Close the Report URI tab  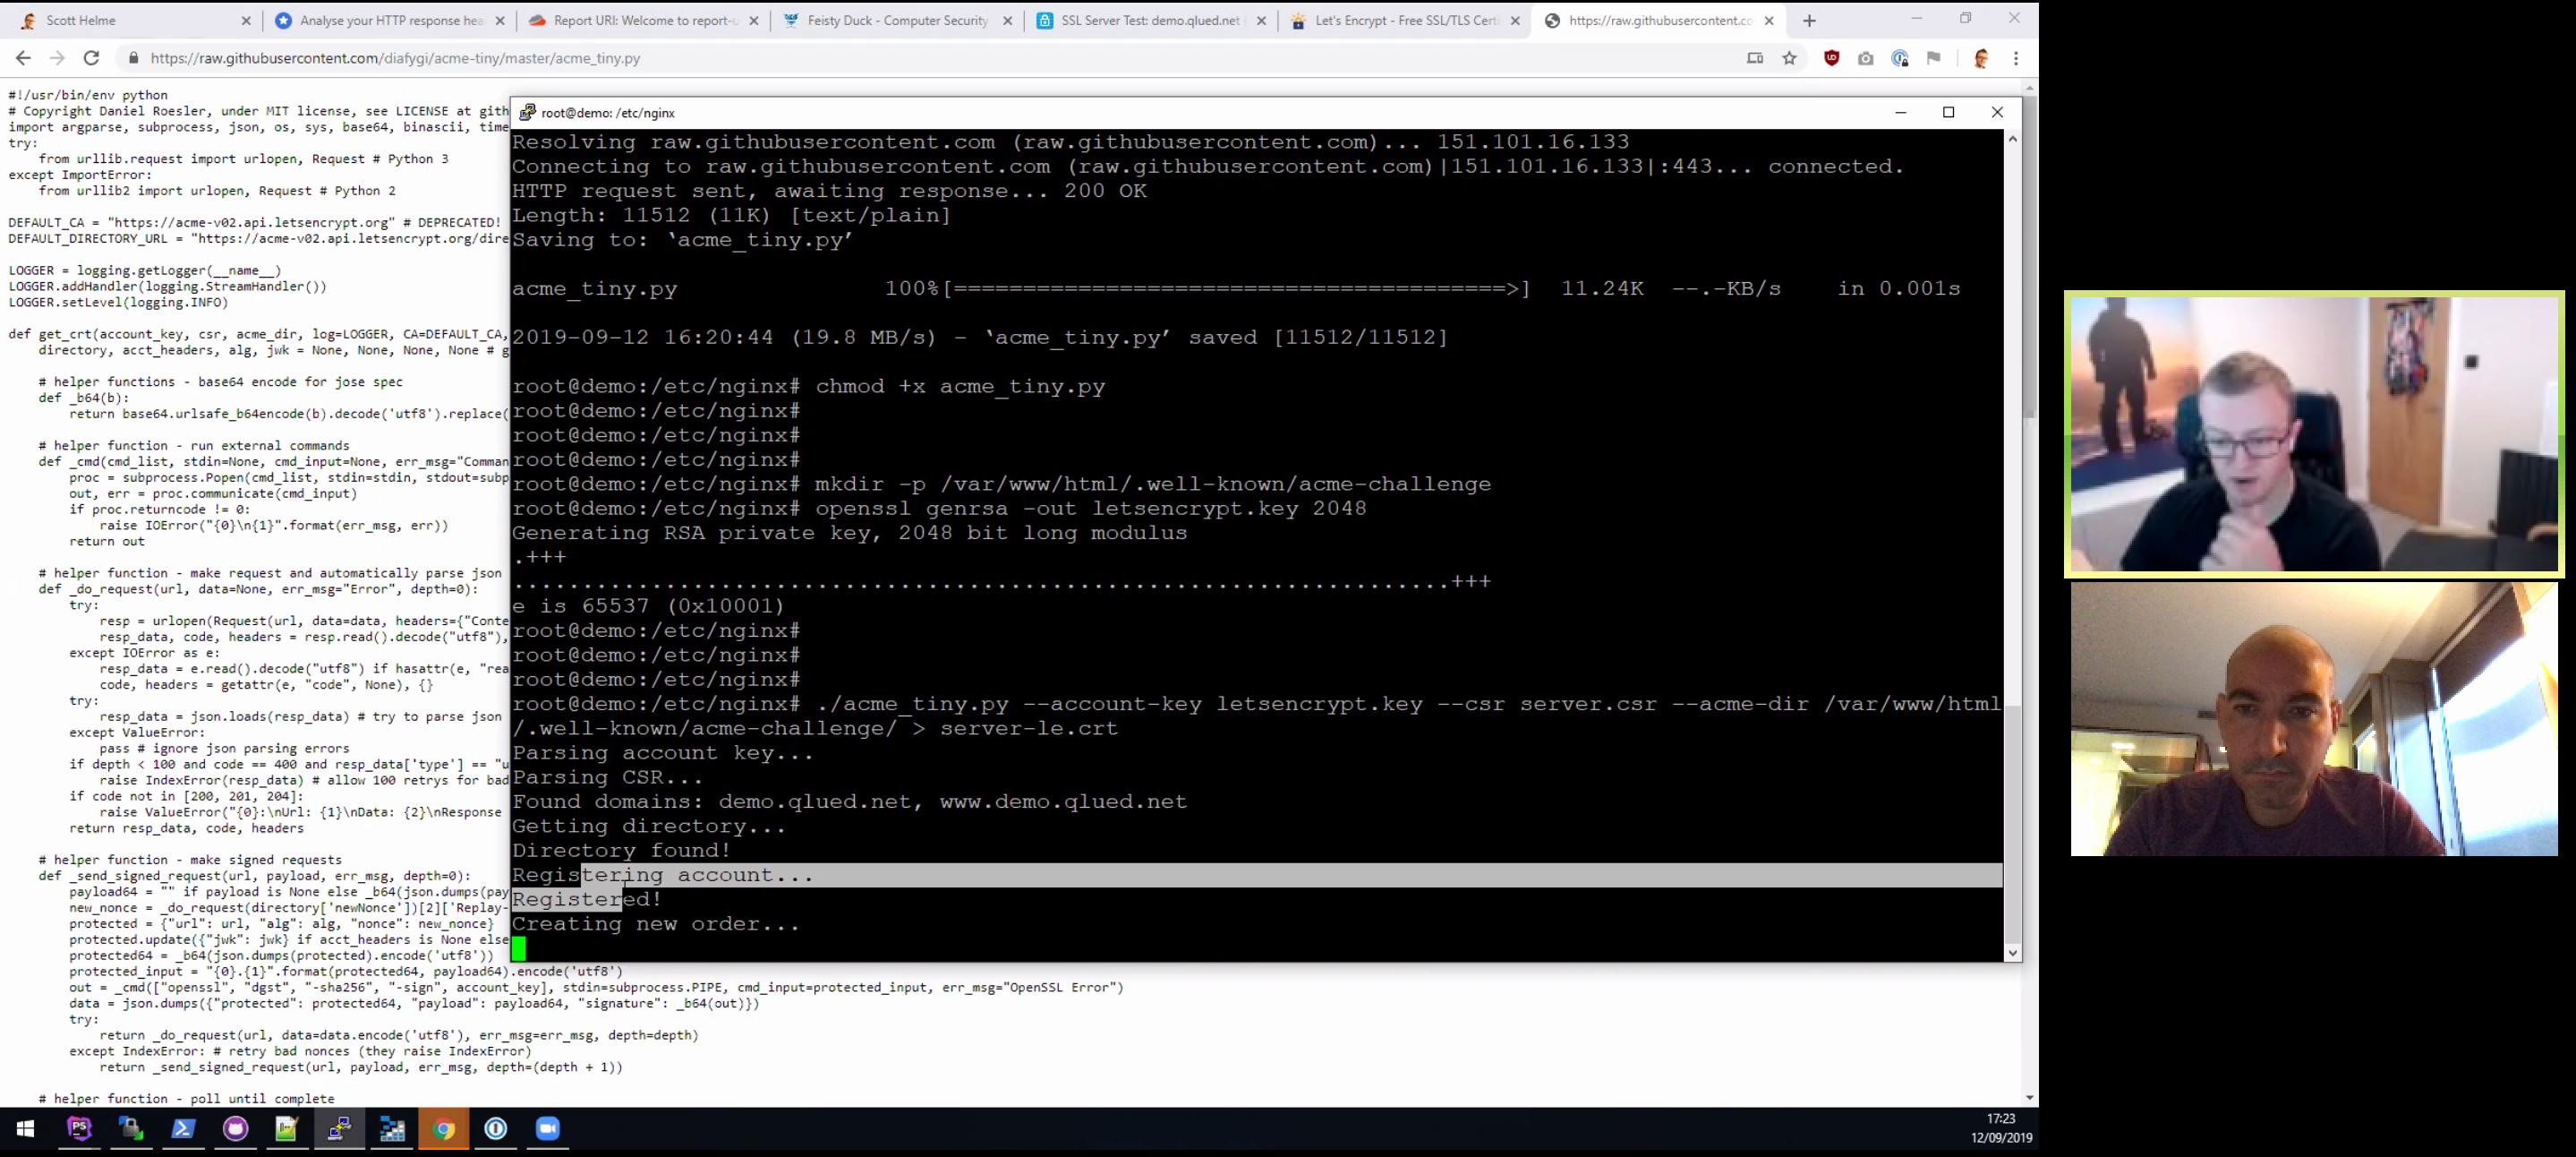(x=753, y=20)
